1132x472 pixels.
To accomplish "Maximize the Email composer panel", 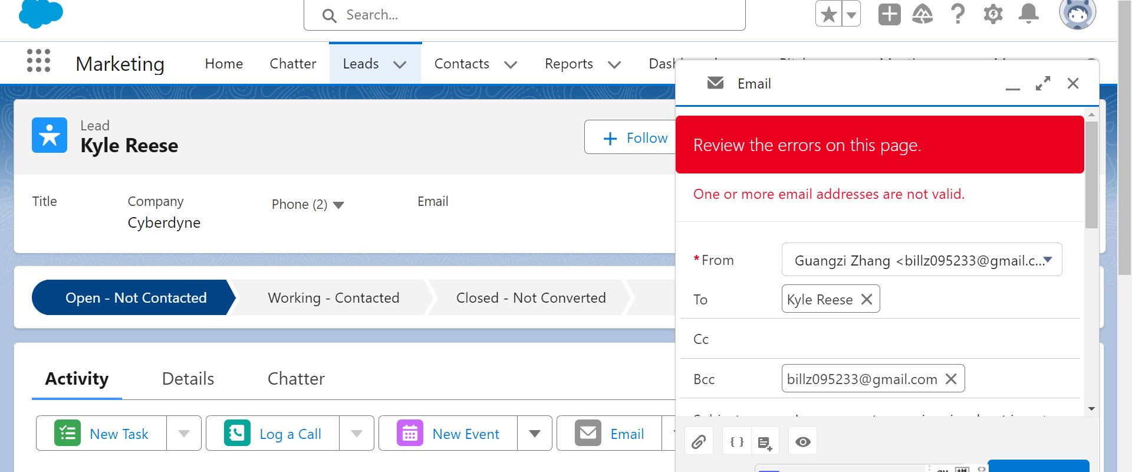I will [1043, 84].
